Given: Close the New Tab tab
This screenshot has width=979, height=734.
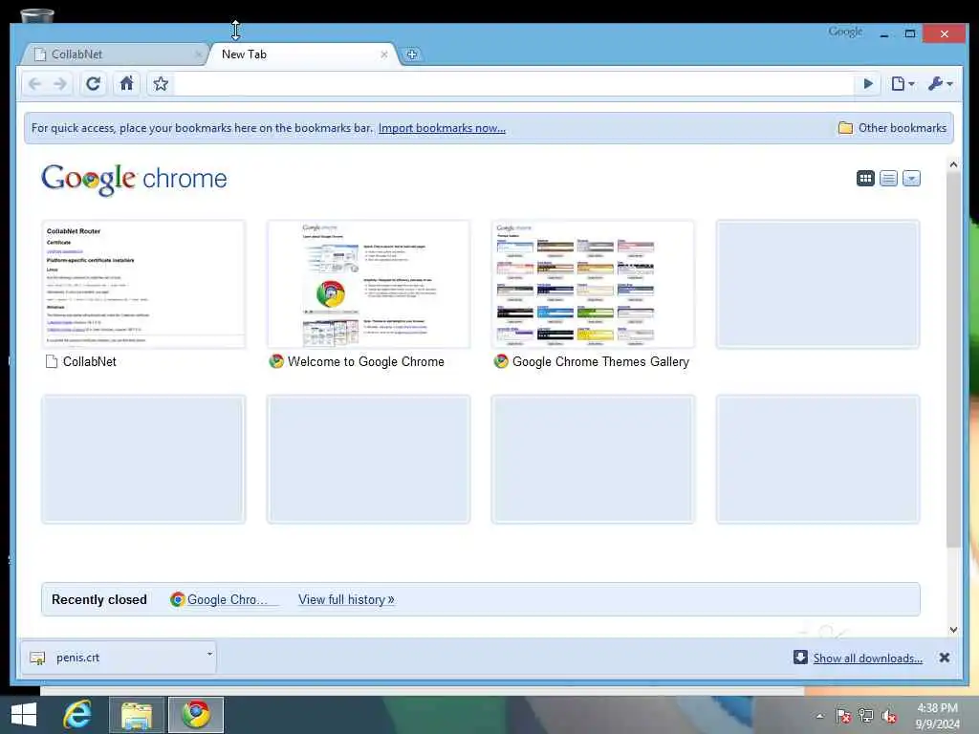Looking at the screenshot, I should tap(384, 54).
